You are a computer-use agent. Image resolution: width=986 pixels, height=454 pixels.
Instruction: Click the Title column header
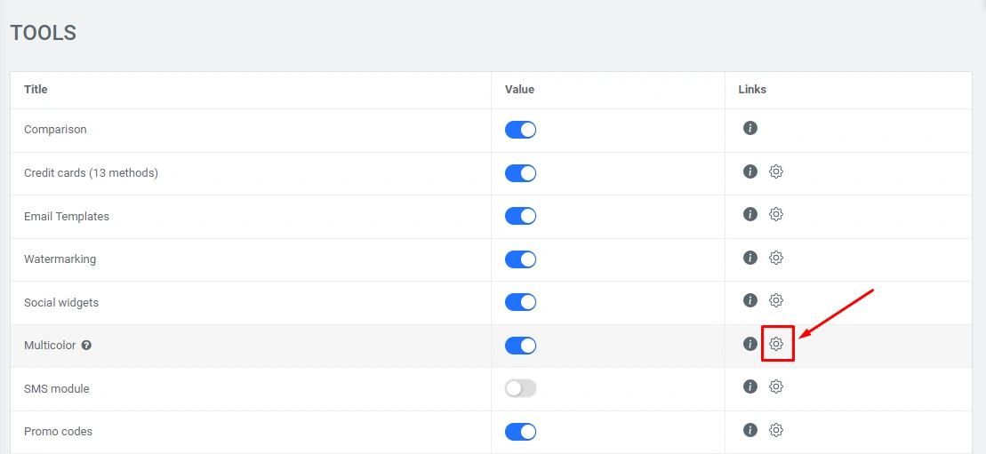point(36,90)
